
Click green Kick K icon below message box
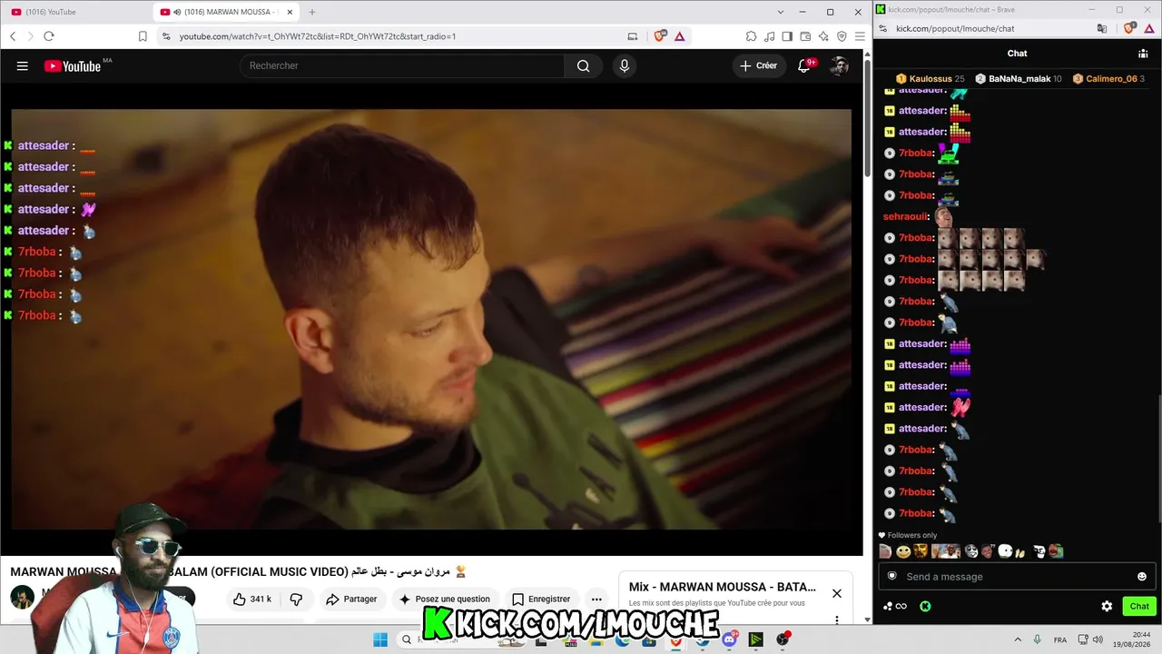[x=925, y=606]
